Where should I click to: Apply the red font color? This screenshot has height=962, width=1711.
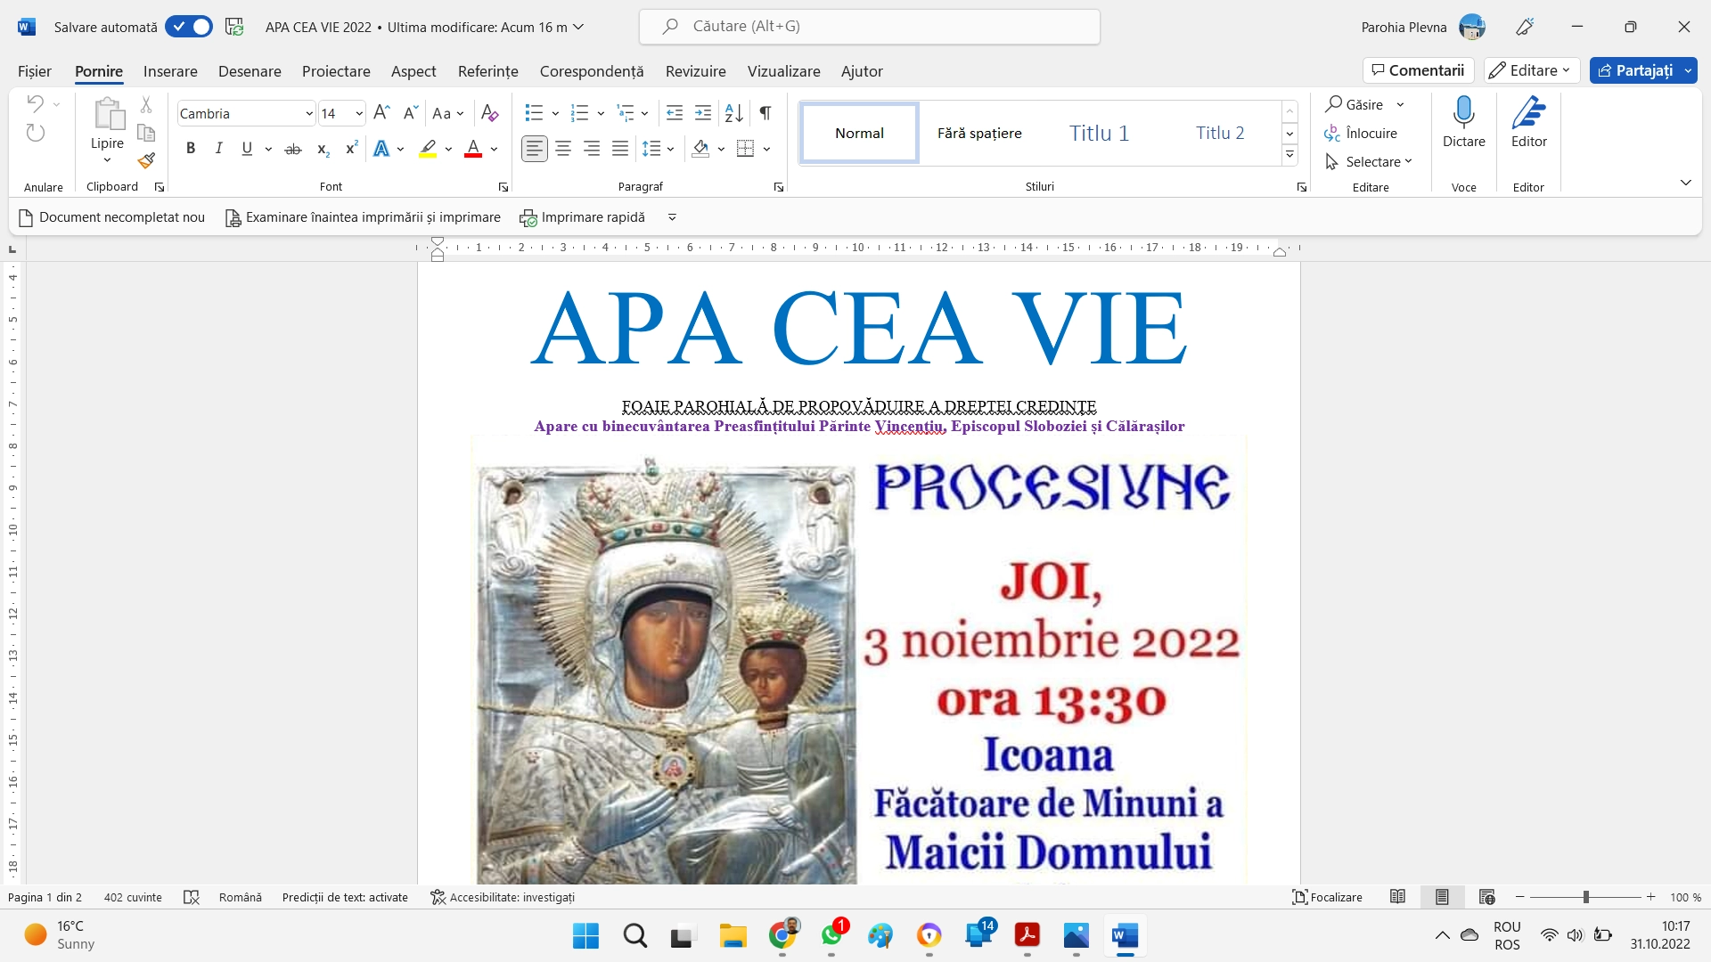(x=473, y=149)
